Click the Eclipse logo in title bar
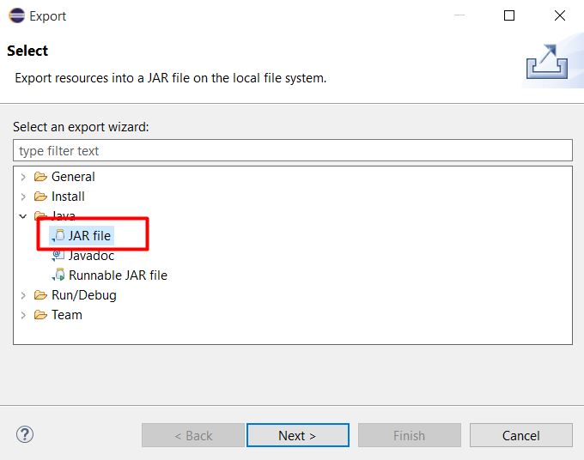The height and width of the screenshot is (460, 584). (16, 15)
